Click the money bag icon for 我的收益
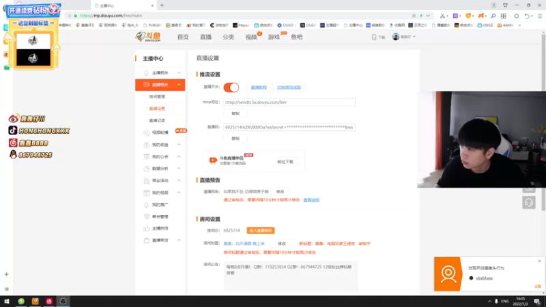Viewport: 546px width, 307px height. click(147, 145)
